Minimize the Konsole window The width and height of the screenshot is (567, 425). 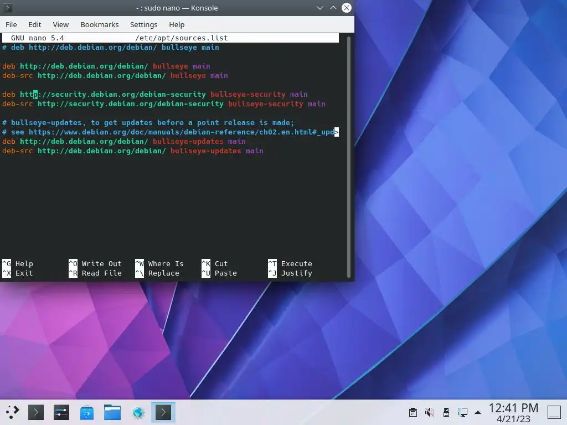click(319, 8)
